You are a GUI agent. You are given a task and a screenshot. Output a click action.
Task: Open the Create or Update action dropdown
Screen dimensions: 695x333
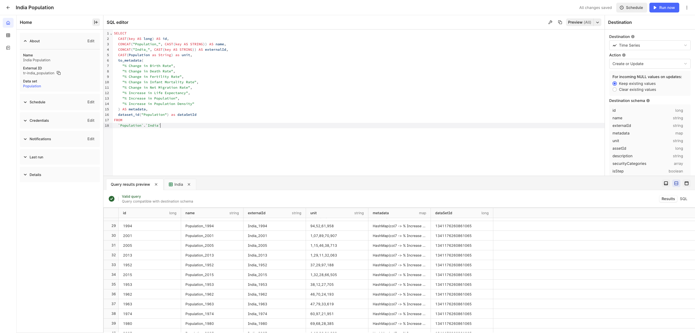650,64
